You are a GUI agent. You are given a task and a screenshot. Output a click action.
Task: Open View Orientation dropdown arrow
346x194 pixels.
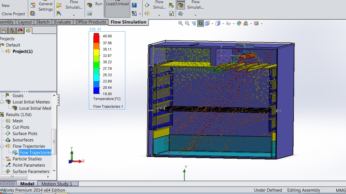click(x=212, y=24)
